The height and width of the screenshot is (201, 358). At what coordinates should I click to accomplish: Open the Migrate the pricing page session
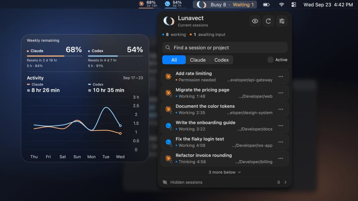coord(225,93)
